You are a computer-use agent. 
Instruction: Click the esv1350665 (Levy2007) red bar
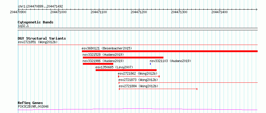pos(126,70)
